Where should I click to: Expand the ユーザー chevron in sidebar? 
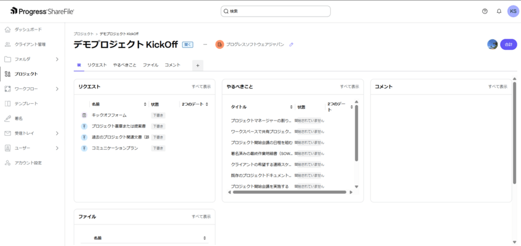[57, 148]
